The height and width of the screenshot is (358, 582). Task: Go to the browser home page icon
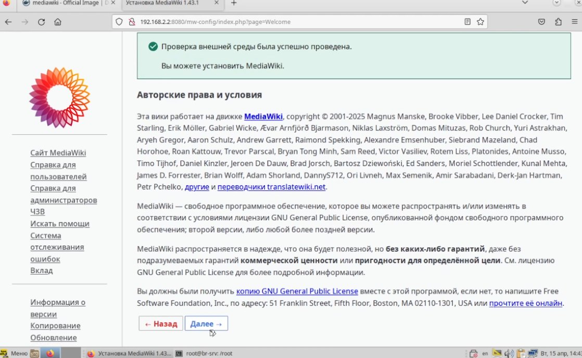click(58, 22)
